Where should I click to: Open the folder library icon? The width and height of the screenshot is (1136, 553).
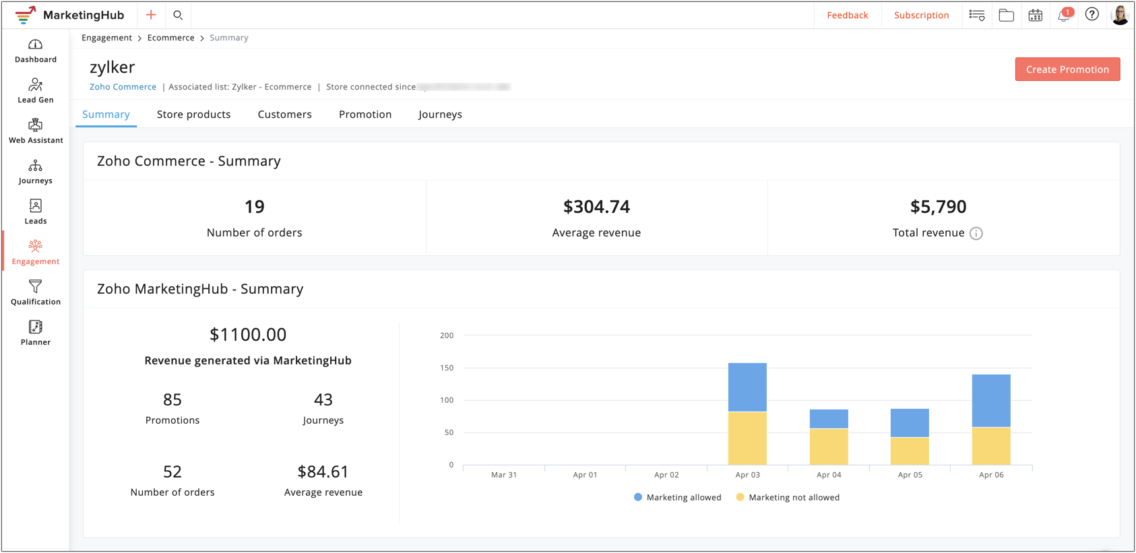[1007, 15]
